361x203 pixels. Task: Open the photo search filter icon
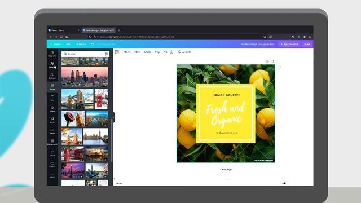tap(107, 54)
